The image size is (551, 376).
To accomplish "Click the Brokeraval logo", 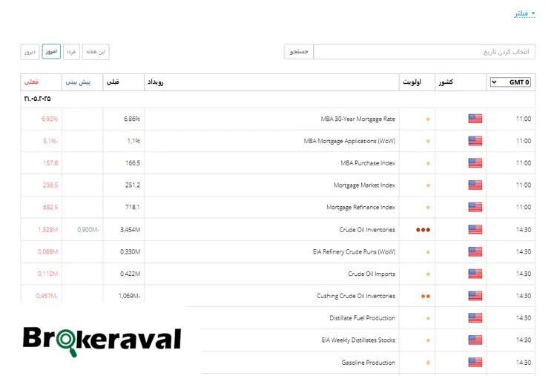I will pos(102,340).
